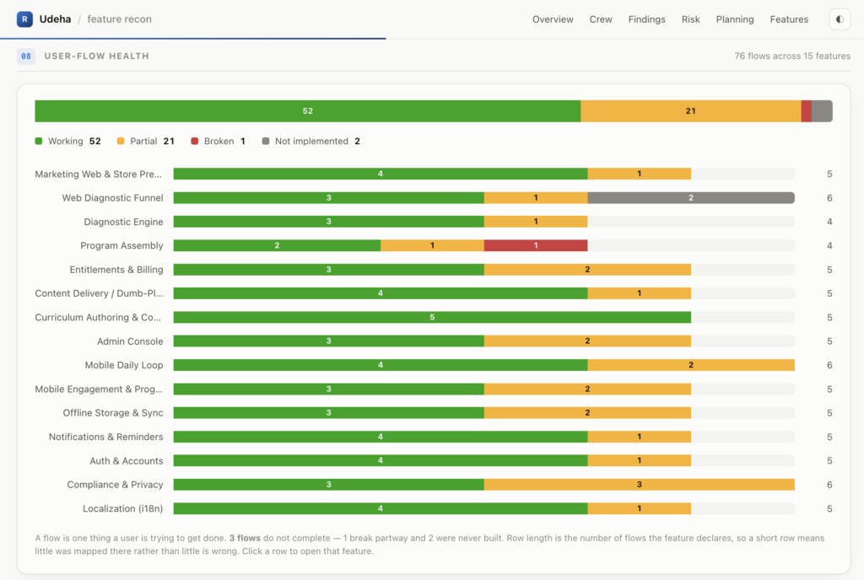Click the green Working legend swatch
The width and height of the screenshot is (864, 580).
(39, 142)
